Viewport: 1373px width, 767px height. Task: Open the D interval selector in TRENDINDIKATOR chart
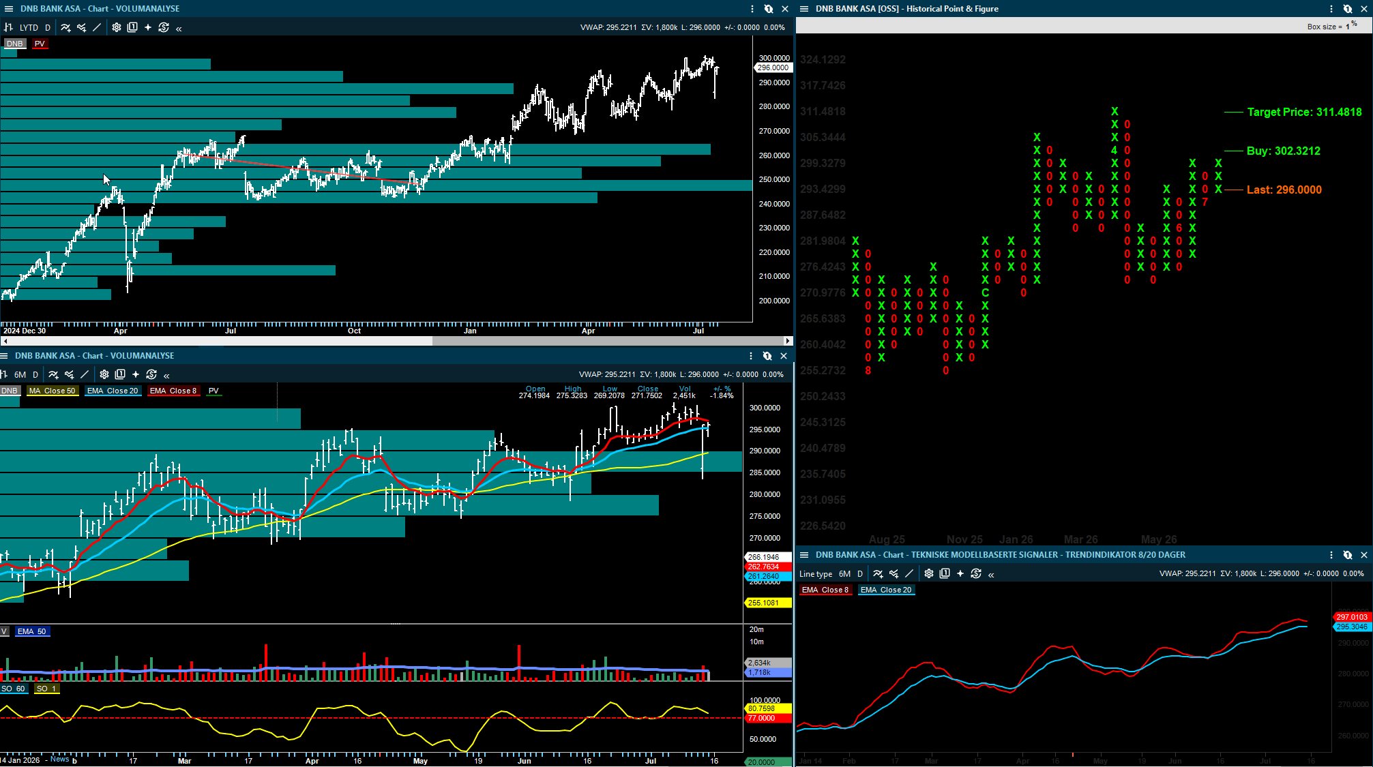(x=860, y=574)
